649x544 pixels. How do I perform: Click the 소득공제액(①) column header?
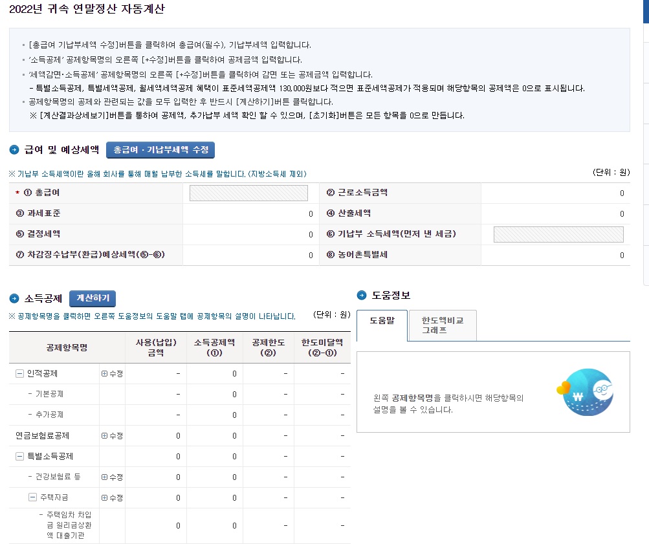tap(214, 347)
